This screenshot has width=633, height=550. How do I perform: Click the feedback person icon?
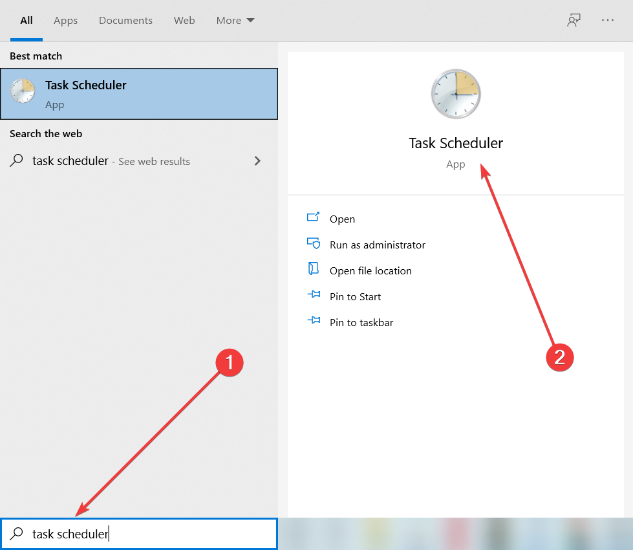(x=574, y=20)
